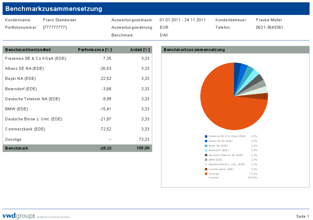Click the phone number 0631-3649361

(x=270, y=27)
